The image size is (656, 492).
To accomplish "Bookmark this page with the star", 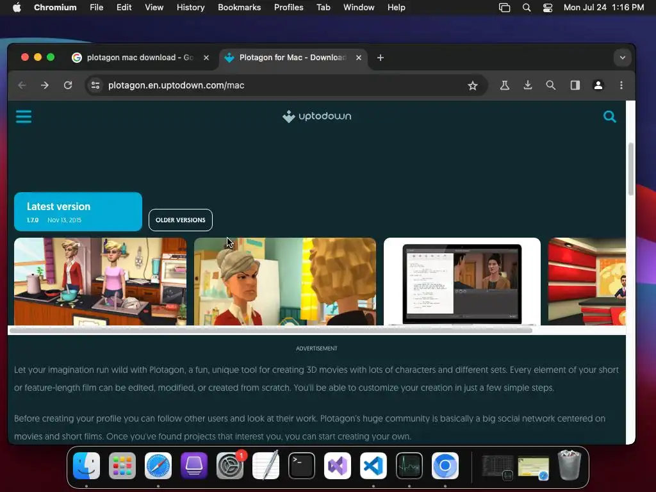I will pyautogui.click(x=473, y=85).
